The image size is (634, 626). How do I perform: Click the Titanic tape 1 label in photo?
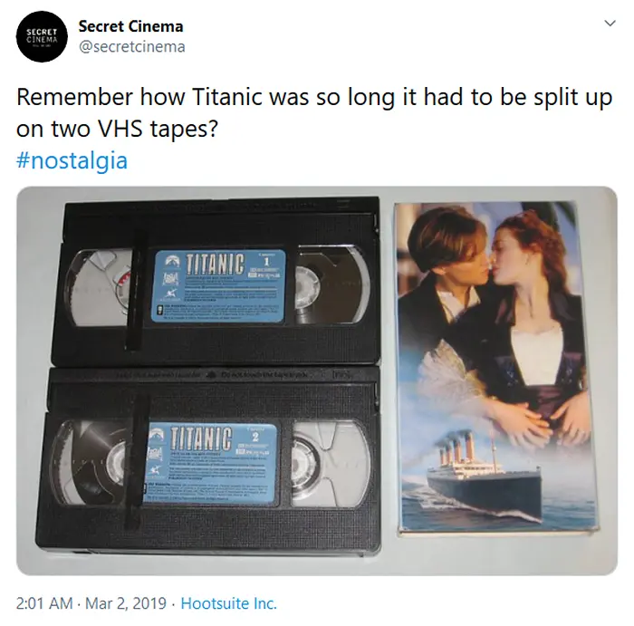pyautogui.click(x=219, y=285)
